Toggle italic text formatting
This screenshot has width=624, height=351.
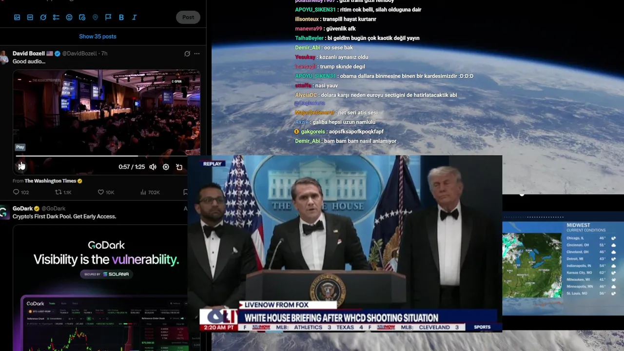pyautogui.click(x=134, y=17)
